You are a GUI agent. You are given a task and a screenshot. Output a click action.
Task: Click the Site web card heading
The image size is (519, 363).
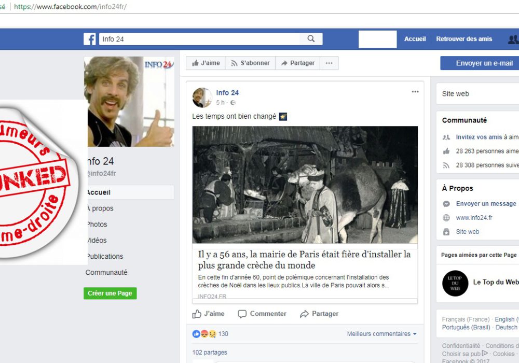456,93
